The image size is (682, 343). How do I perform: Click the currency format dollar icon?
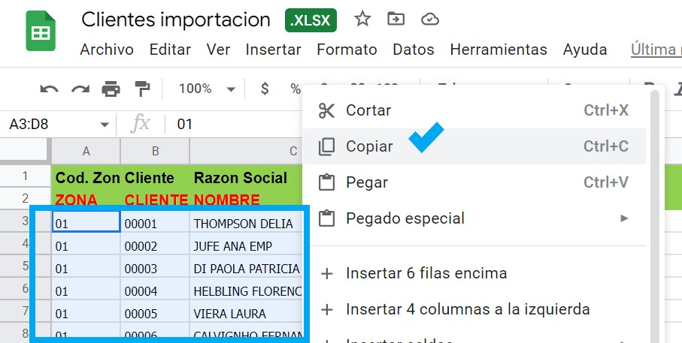click(265, 89)
